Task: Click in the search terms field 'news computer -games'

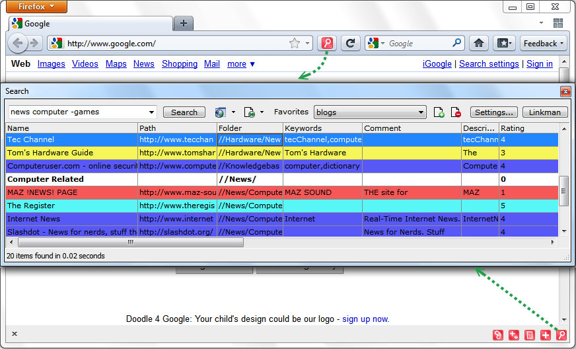Action: pyautogui.click(x=78, y=112)
